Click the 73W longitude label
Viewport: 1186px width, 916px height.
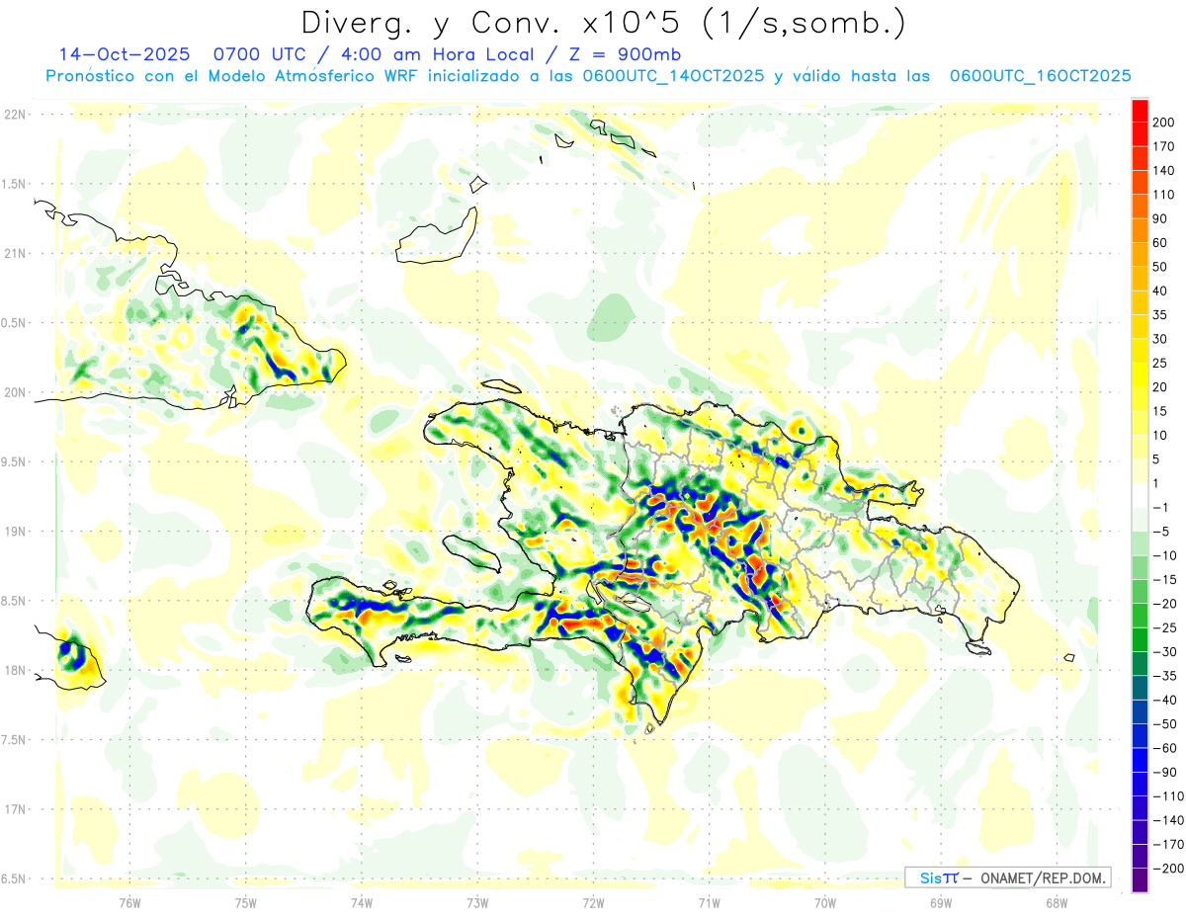point(477,901)
